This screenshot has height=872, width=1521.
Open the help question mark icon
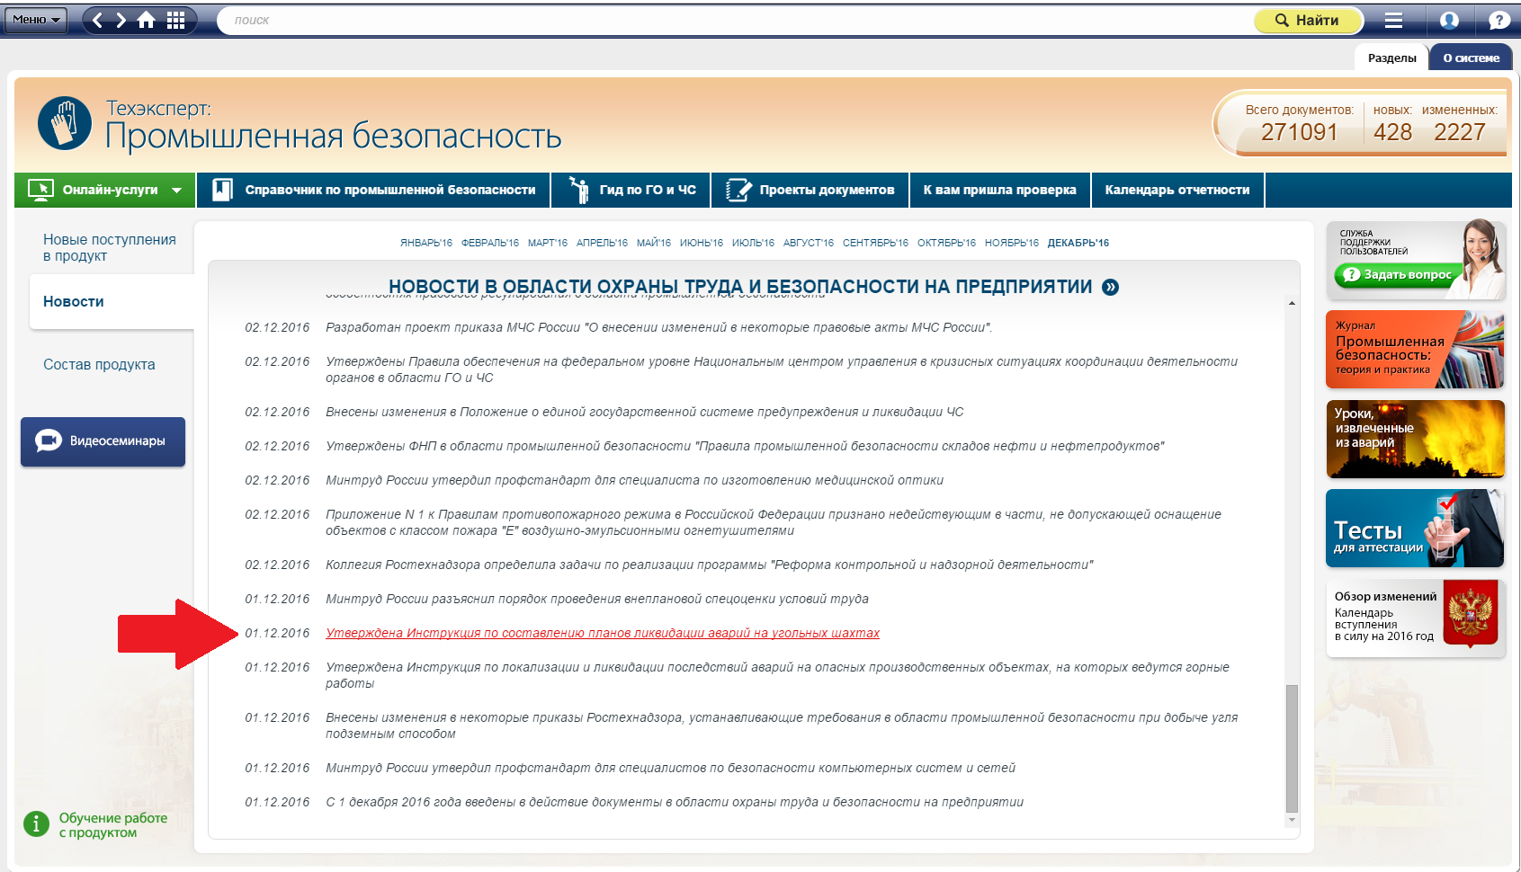coord(1499,20)
